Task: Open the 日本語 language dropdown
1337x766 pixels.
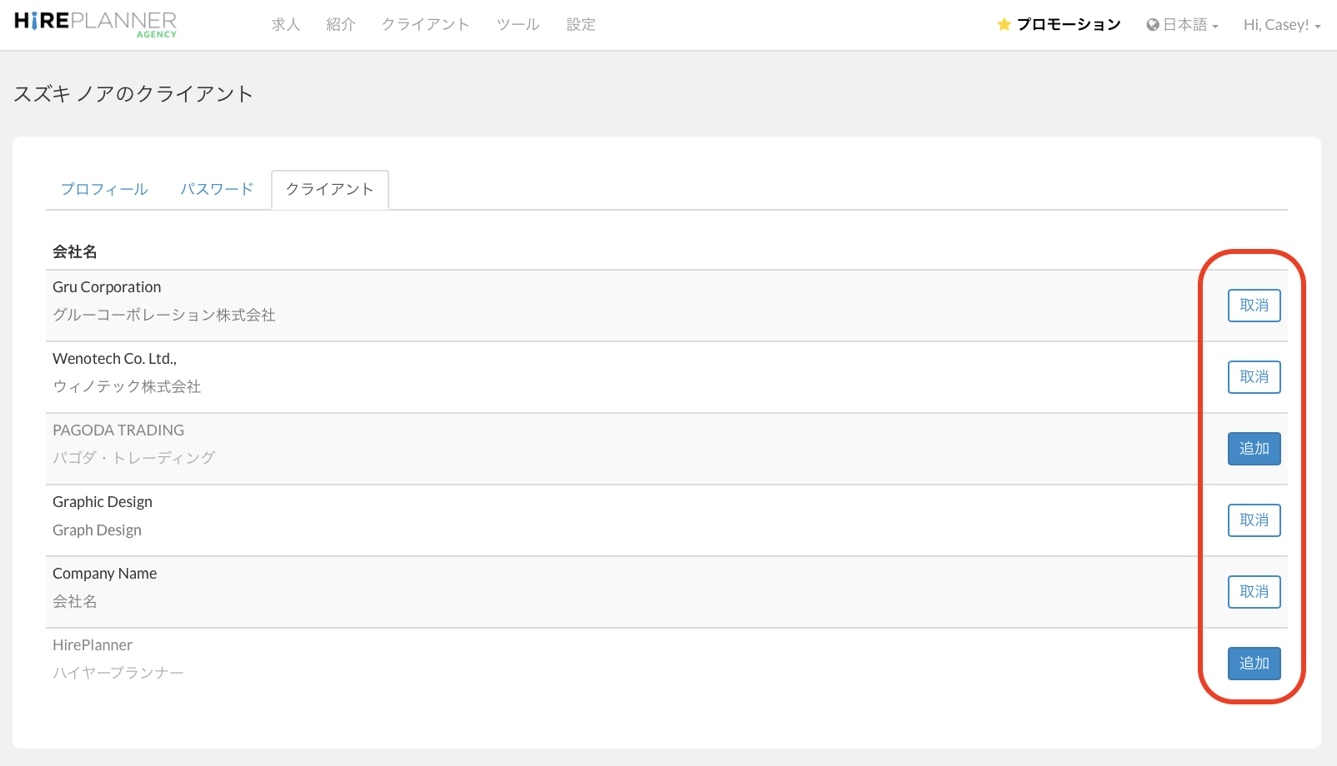Action: pyautogui.click(x=1182, y=25)
